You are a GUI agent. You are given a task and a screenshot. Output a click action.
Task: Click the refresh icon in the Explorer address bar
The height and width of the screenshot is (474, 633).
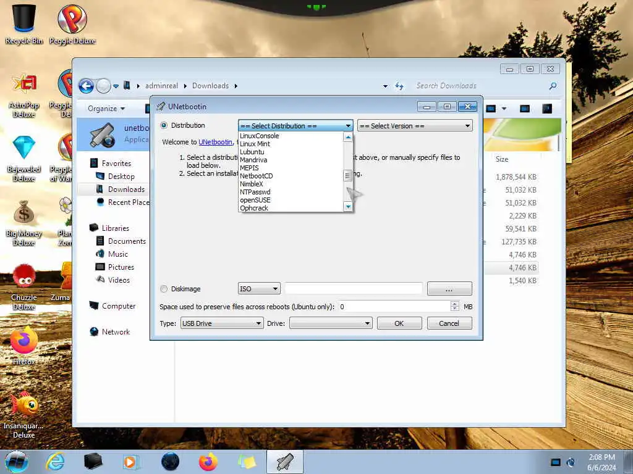pos(399,86)
